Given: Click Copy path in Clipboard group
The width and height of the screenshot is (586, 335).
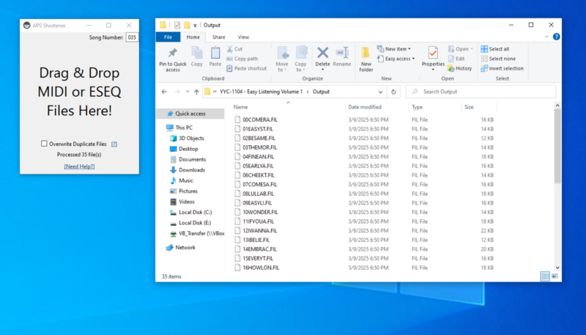Looking at the screenshot, I should point(242,59).
